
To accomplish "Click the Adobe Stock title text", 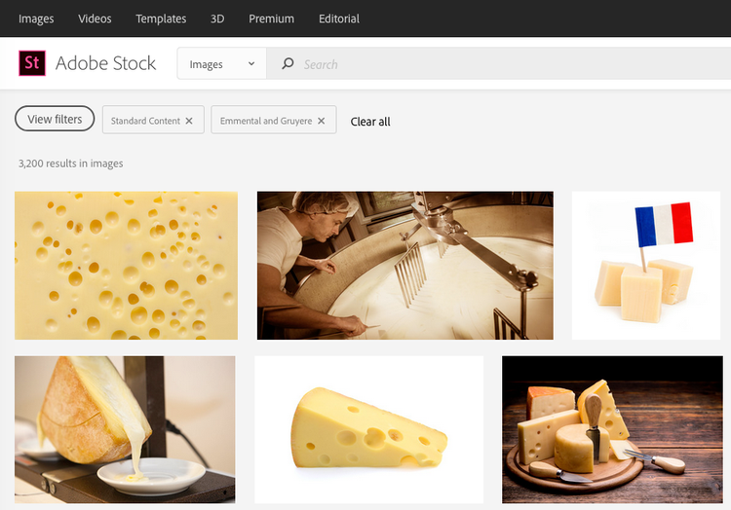I will click(x=106, y=63).
